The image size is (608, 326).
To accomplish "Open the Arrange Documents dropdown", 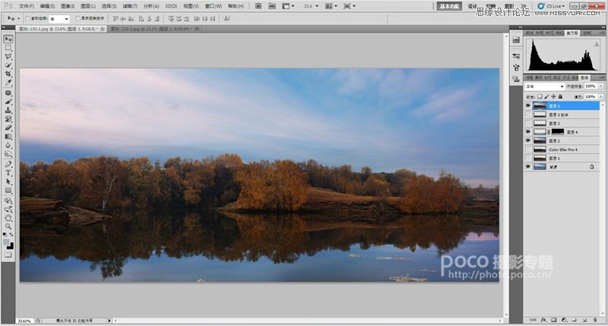I will (x=331, y=6).
